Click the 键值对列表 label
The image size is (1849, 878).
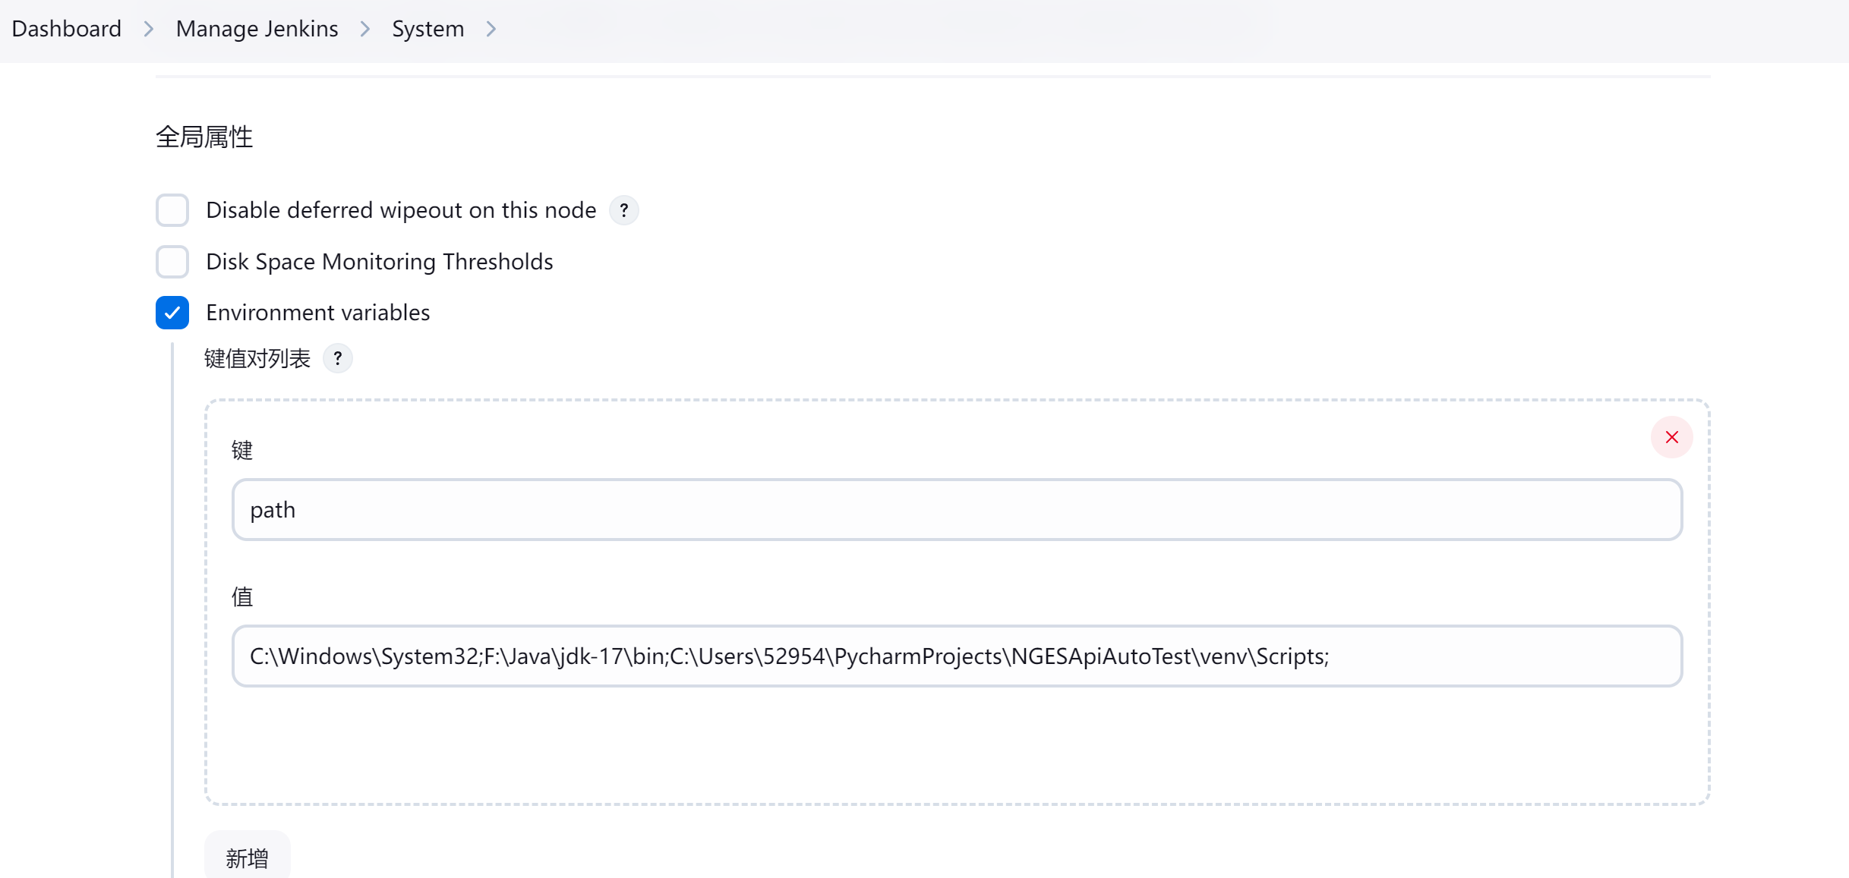pyautogui.click(x=257, y=358)
